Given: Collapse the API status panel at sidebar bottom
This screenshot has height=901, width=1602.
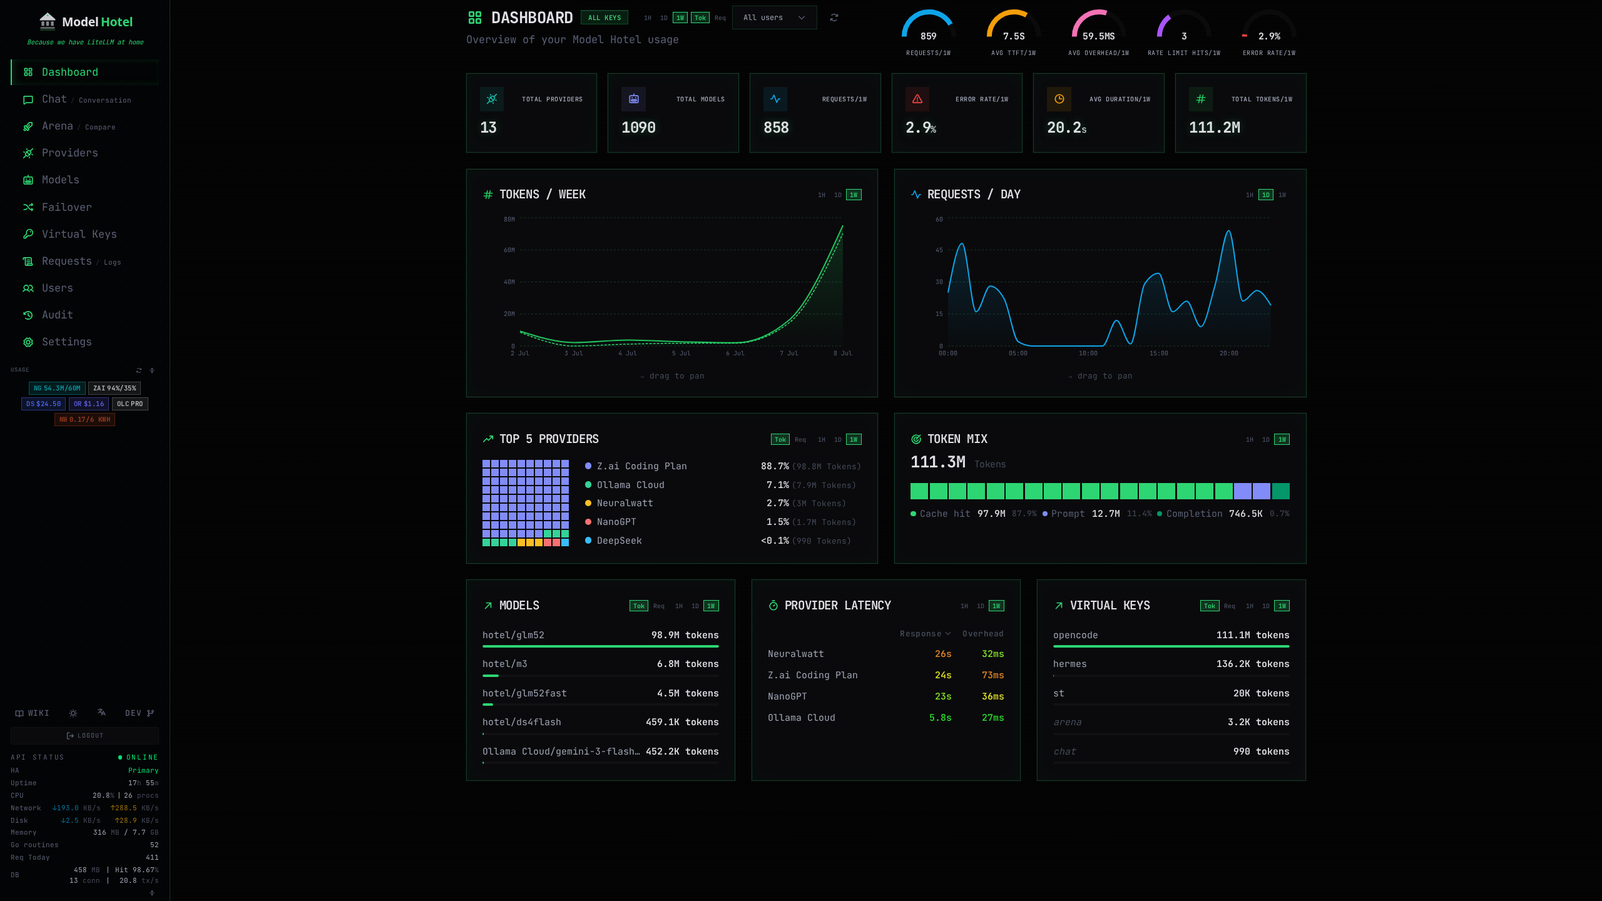Looking at the screenshot, I should point(152,893).
